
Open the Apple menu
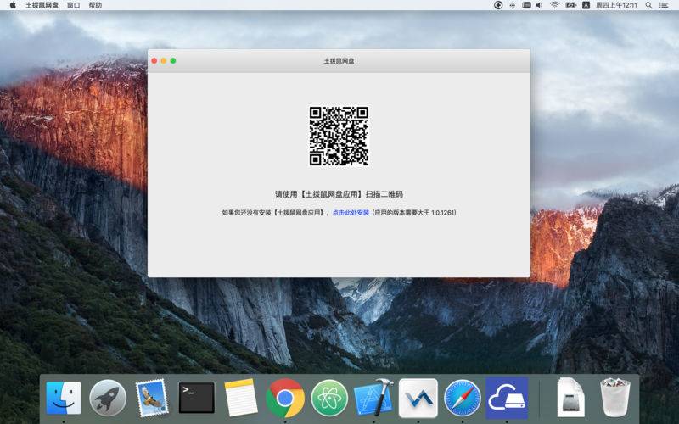tap(13, 5)
